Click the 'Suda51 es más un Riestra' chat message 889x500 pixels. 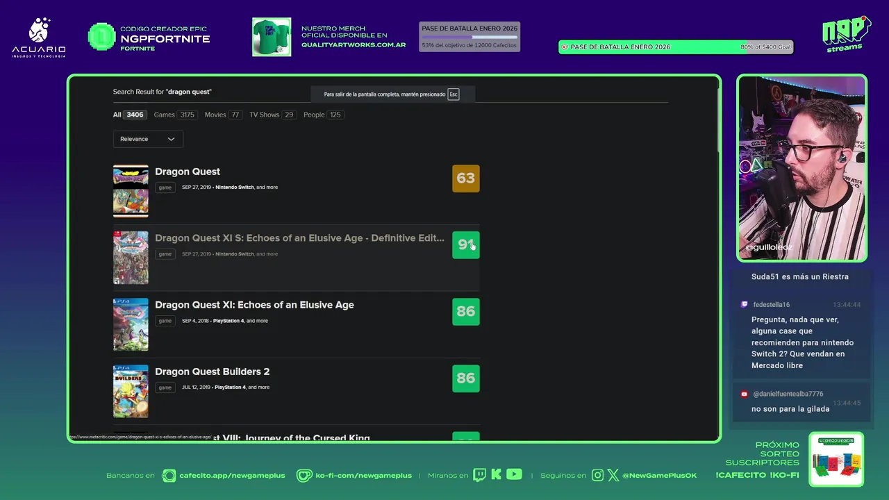(x=800, y=276)
